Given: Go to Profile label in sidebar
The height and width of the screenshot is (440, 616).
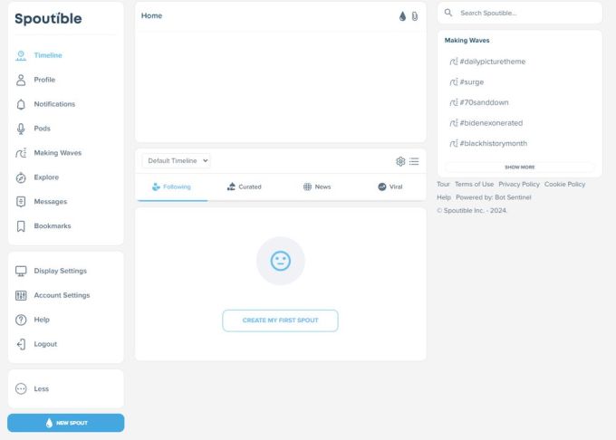Looking at the screenshot, I should click(x=44, y=80).
